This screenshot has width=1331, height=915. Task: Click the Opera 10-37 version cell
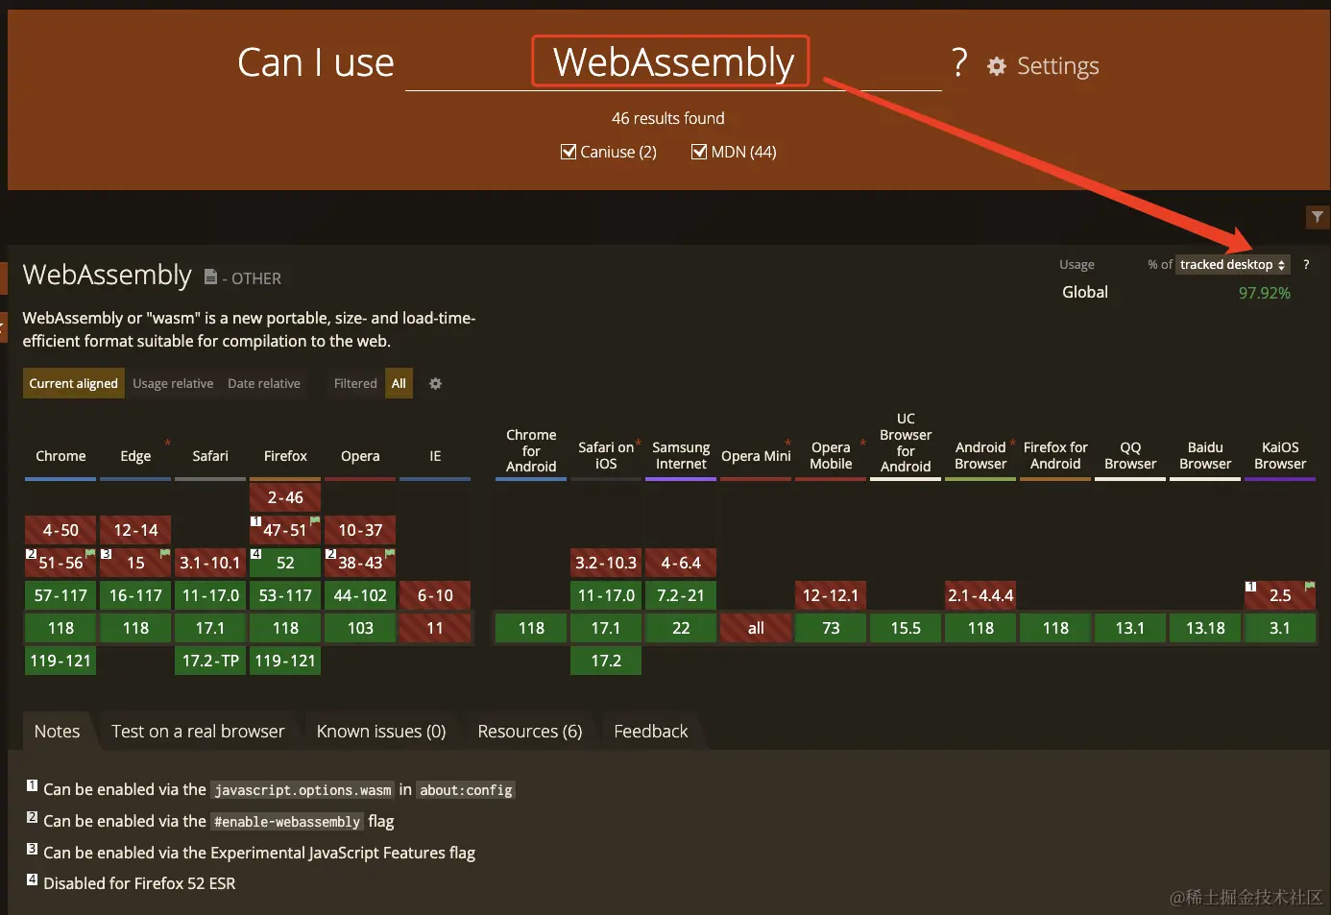point(360,530)
